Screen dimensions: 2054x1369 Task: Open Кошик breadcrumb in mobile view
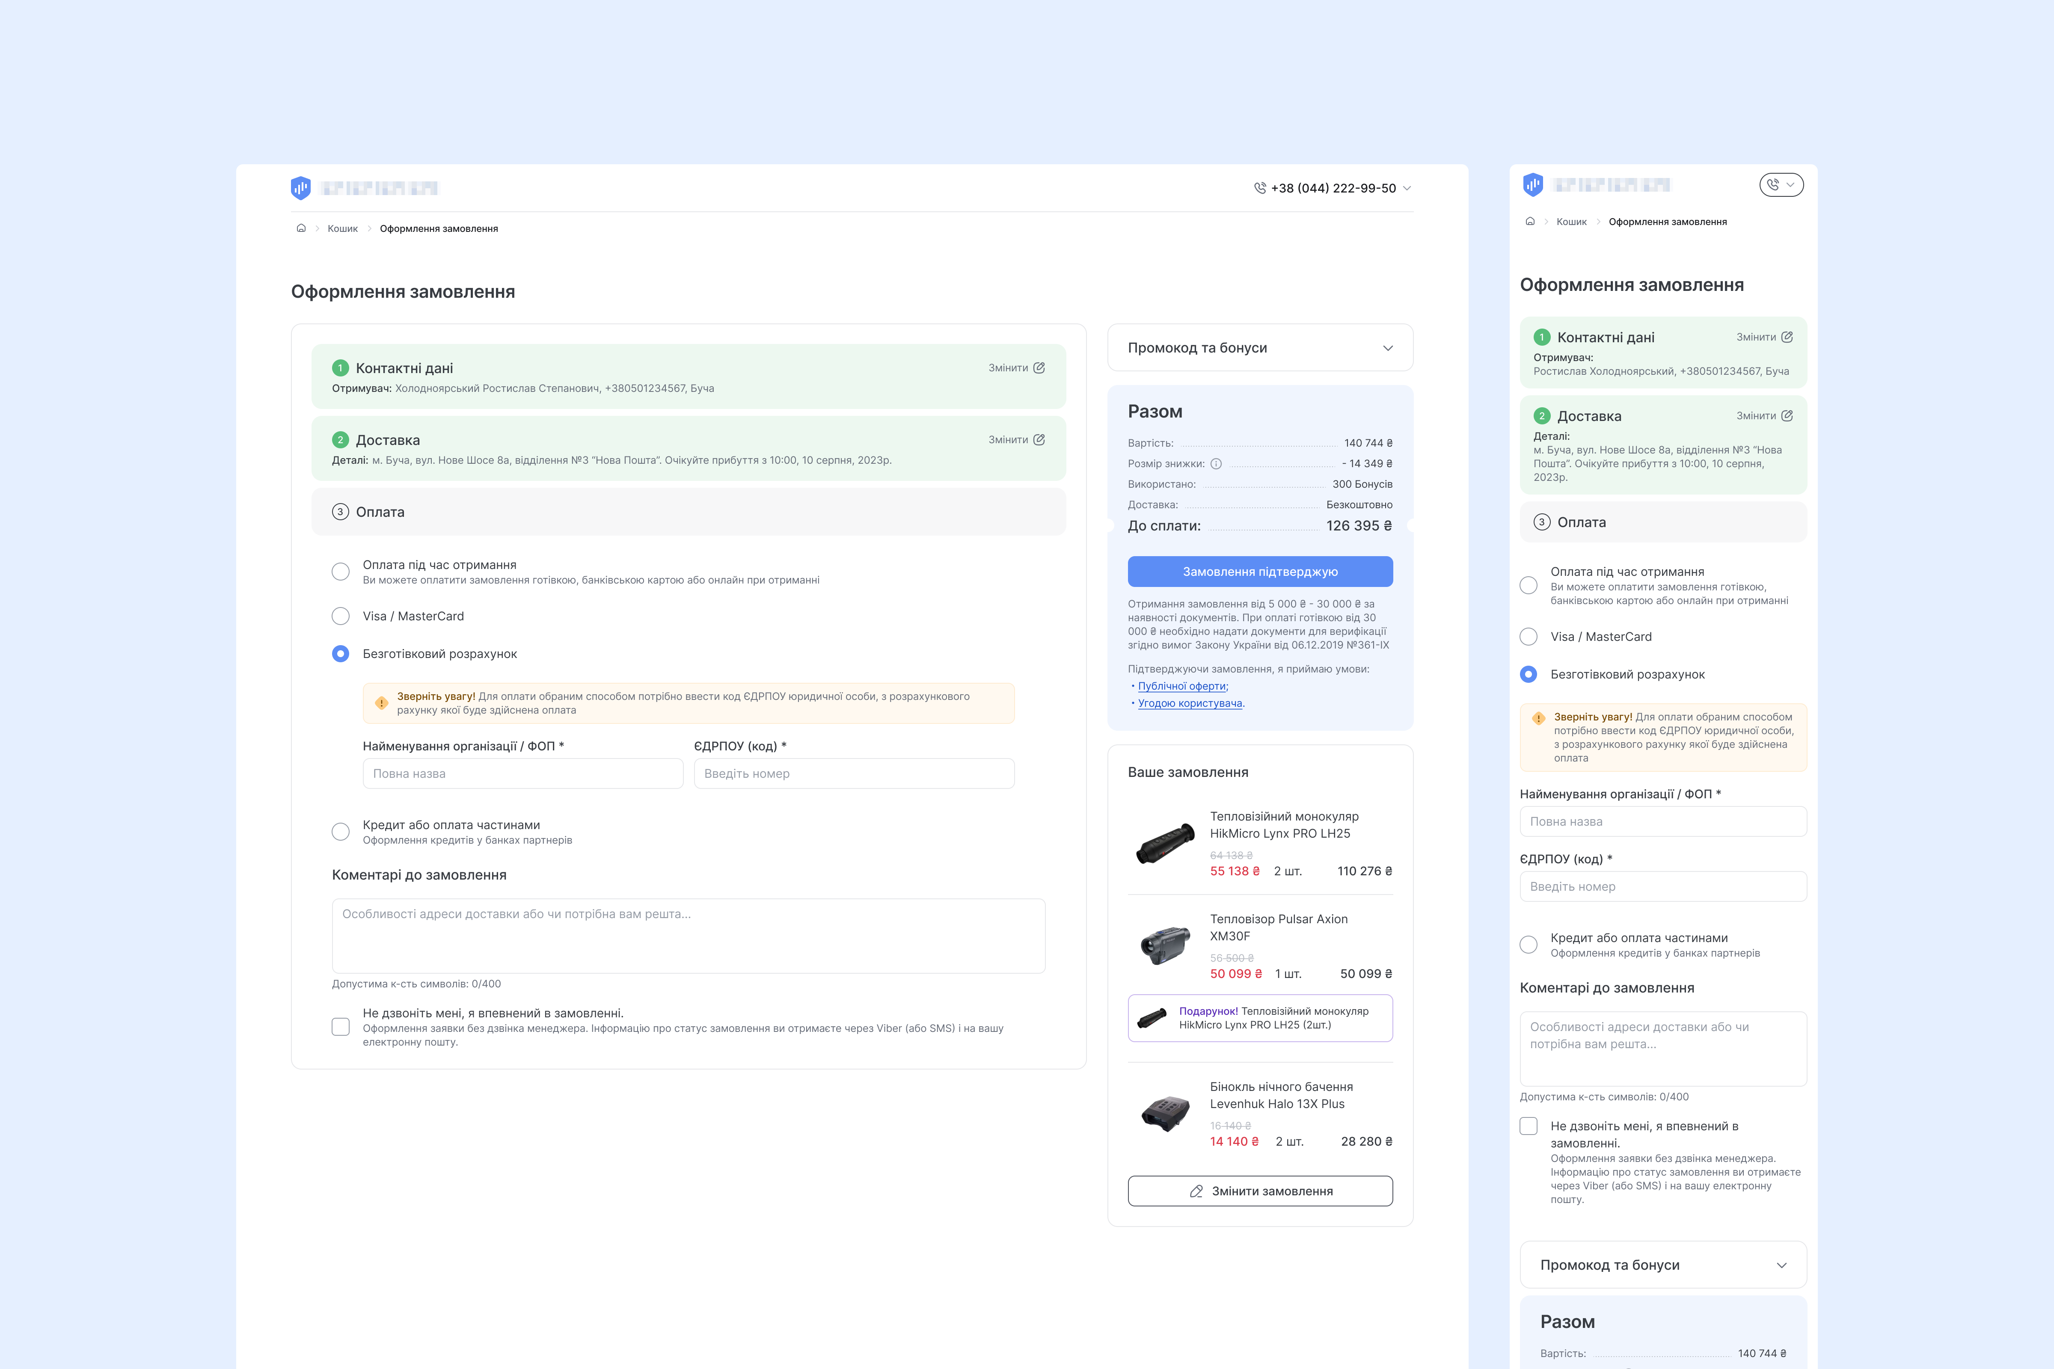[1571, 222]
